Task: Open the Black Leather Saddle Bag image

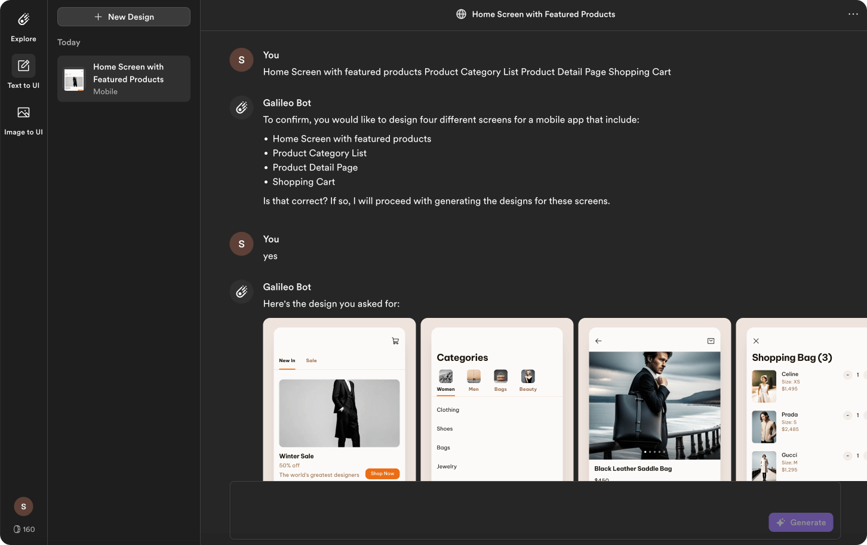Action: tap(654, 405)
